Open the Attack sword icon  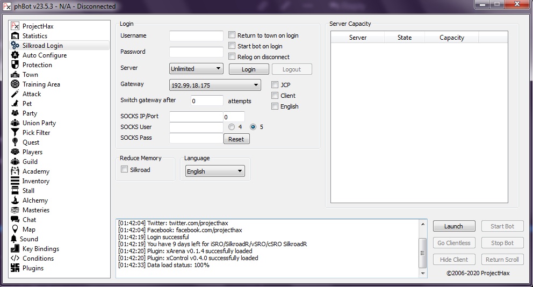point(15,94)
